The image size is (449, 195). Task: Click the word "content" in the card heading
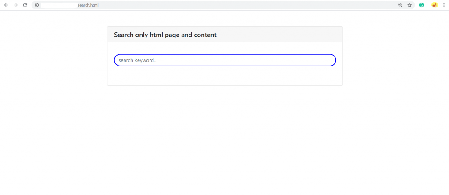[x=205, y=35]
